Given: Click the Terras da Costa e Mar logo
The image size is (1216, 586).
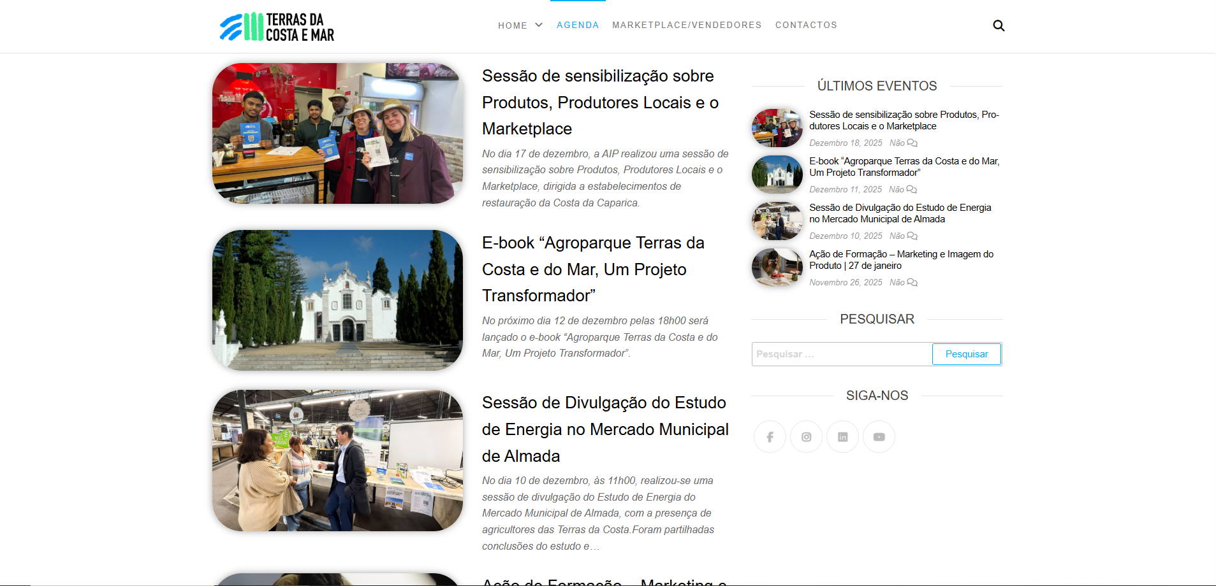Looking at the screenshot, I should click(277, 27).
